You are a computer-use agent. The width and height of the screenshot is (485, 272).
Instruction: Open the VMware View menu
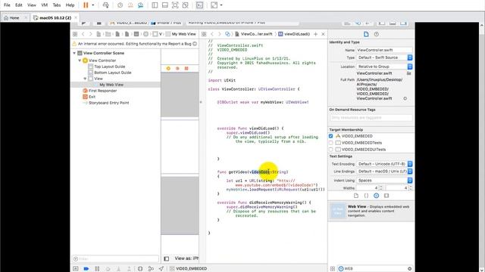coord(32,5)
